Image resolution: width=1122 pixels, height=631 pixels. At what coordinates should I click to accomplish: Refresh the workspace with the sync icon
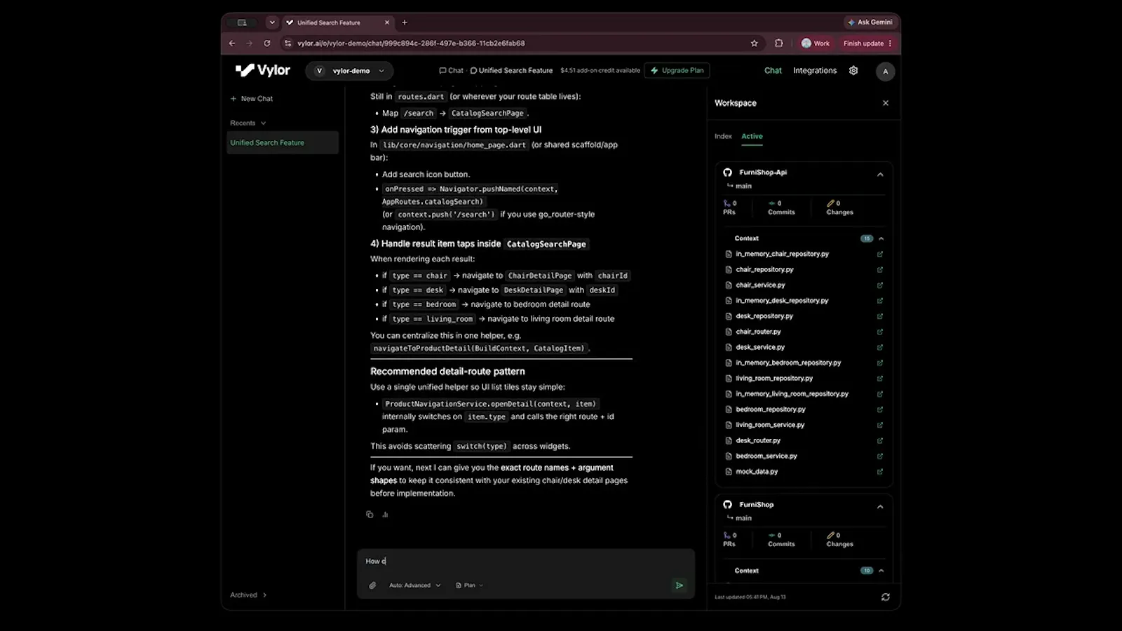pyautogui.click(x=886, y=597)
